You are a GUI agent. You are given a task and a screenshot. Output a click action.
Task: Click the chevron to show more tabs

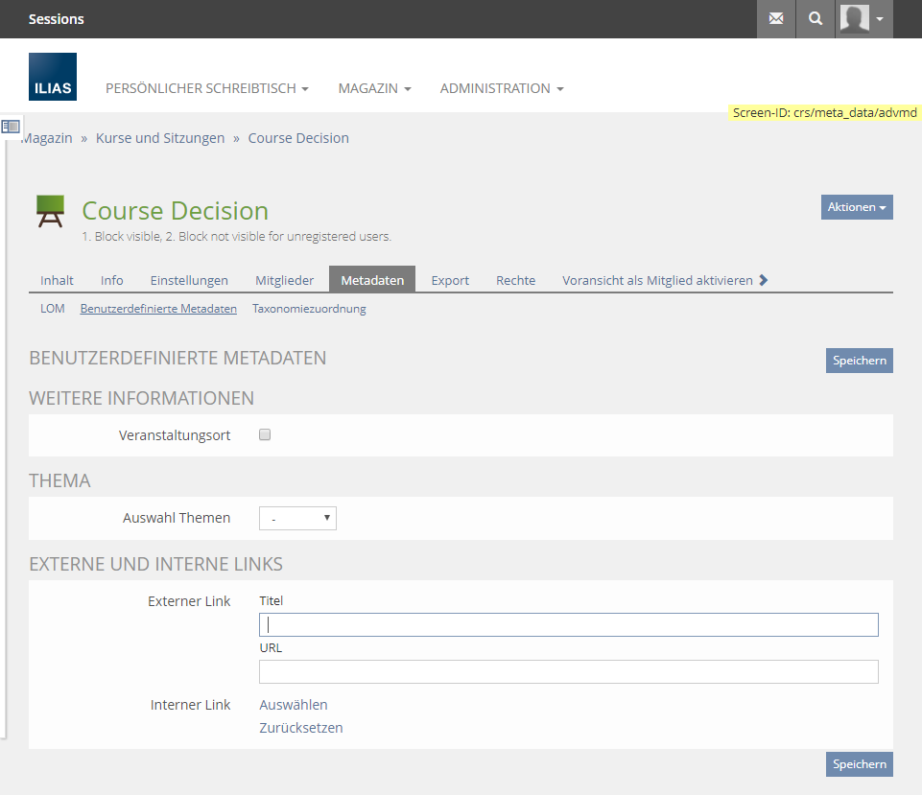[764, 280]
